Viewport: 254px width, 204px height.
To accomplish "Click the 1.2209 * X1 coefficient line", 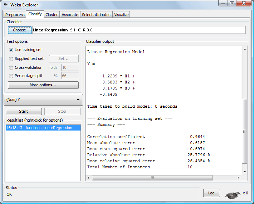I will coord(118,76).
